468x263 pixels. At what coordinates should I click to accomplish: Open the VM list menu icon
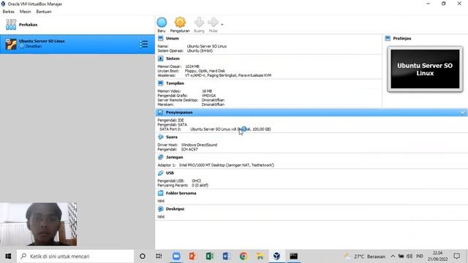(143, 44)
